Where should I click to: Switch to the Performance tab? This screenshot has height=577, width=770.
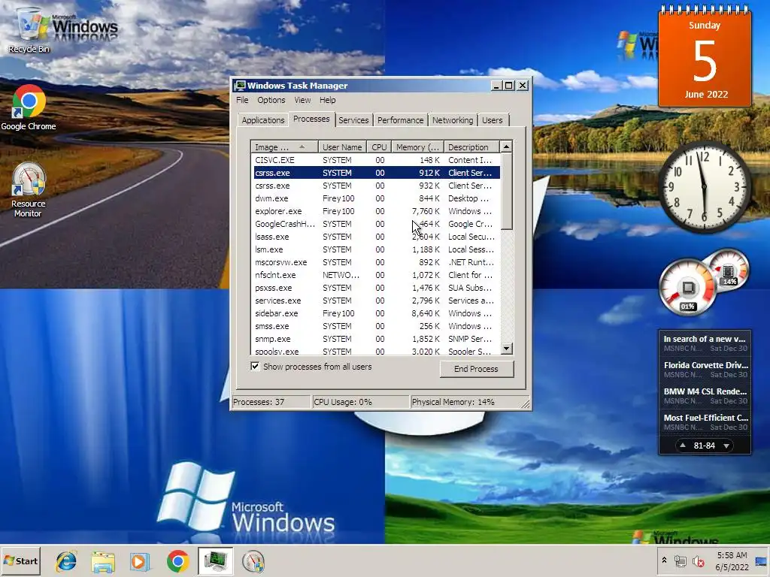(400, 120)
